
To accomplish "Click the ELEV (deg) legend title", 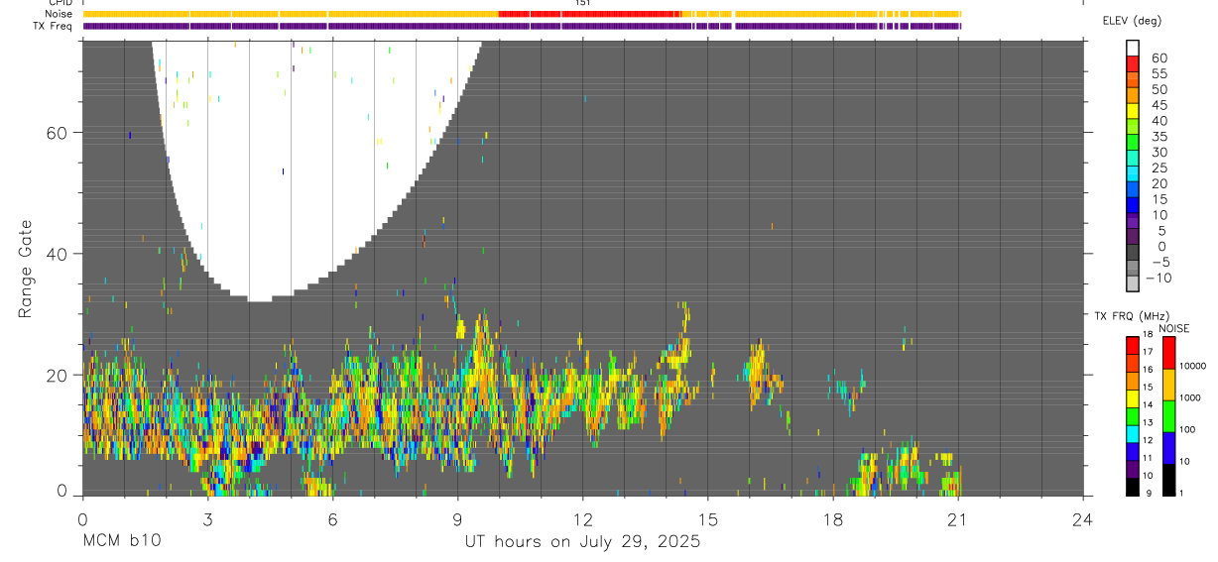I will 1132,21.
